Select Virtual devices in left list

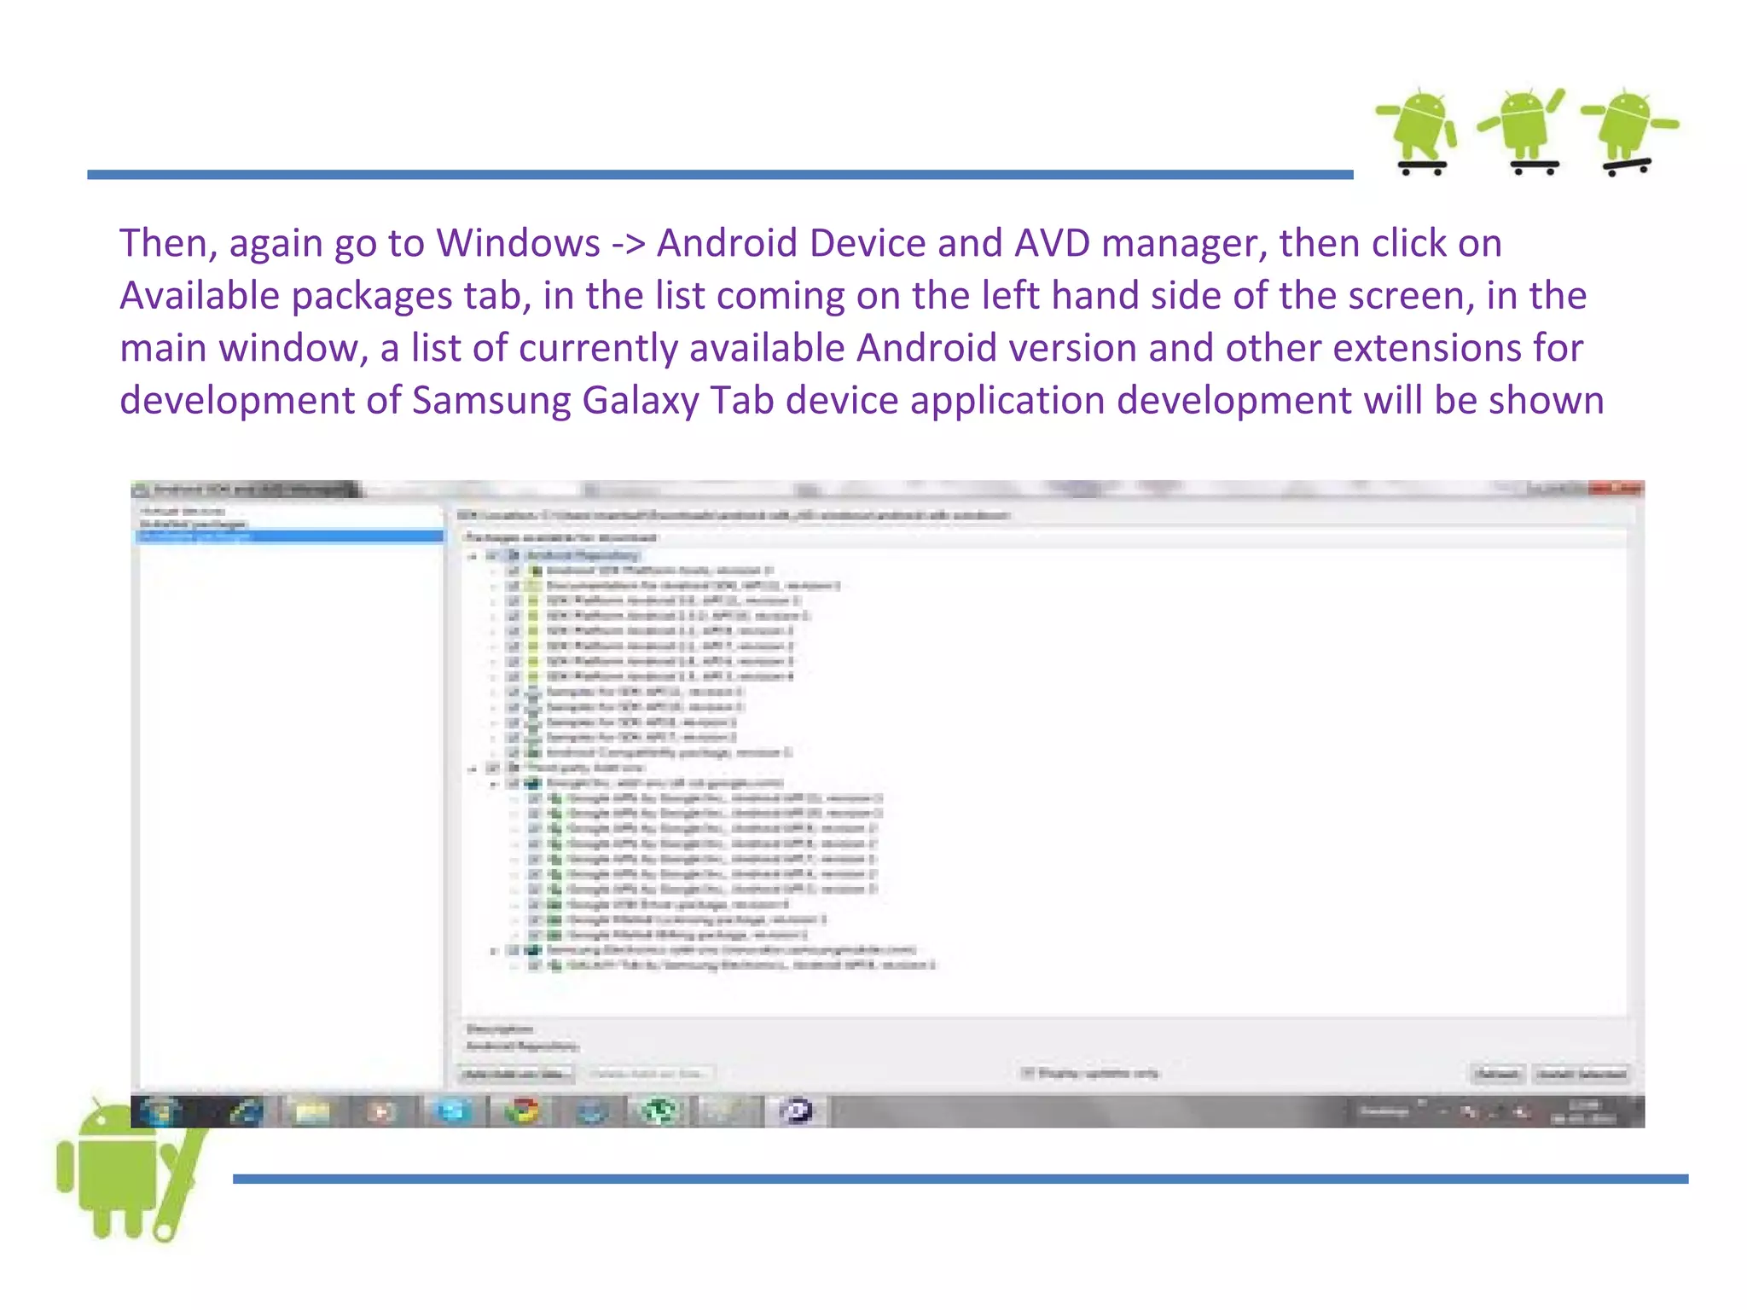(x=183, y=512)
